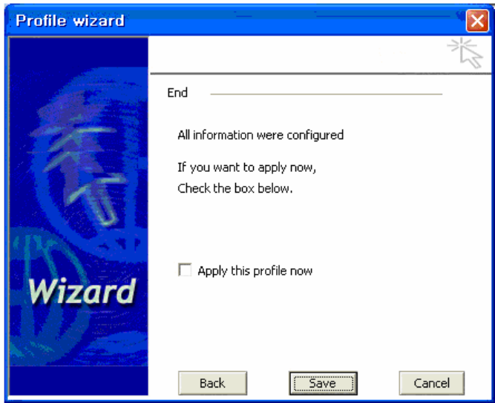Close the Profile wizard window
The image size is (495, 403).
(477, 21)
